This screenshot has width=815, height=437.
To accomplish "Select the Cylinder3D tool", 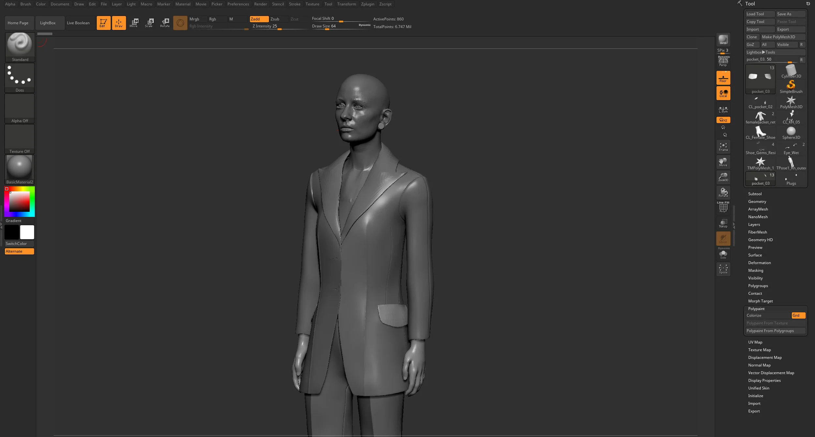I will [791, 71].
